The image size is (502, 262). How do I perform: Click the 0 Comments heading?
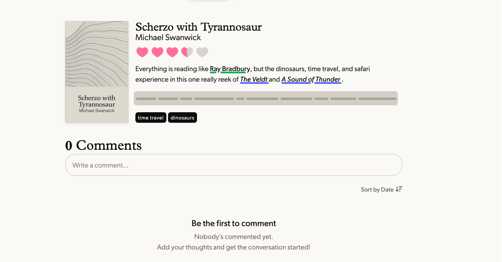(x=103, y=145)
